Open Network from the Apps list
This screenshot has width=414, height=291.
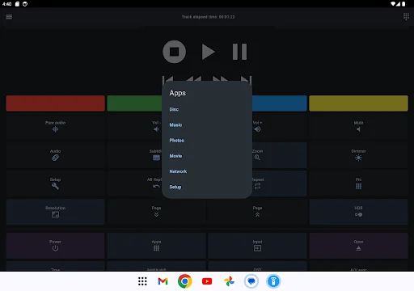click(x=207, y=171)
